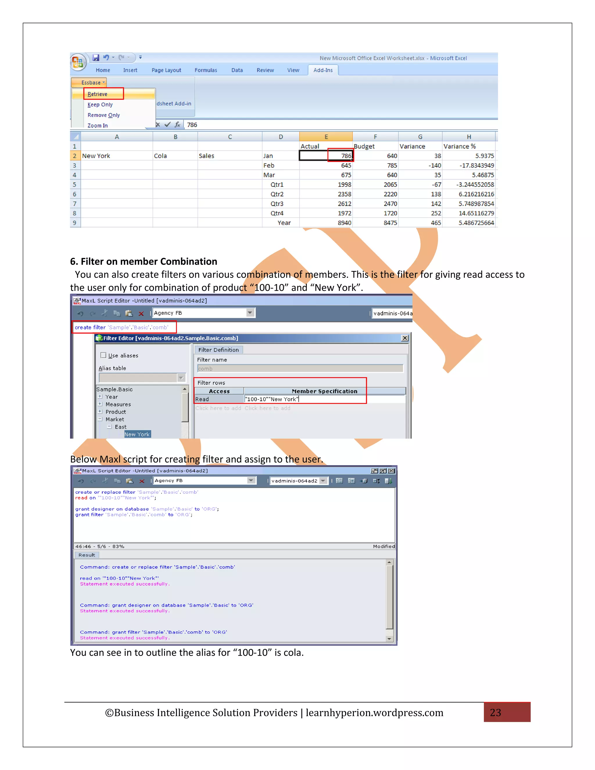Image resolution: width=595 pixels, height=770 pixels.
Task: Click the Excel formula bar showing 786
Action: coord(340,124)
